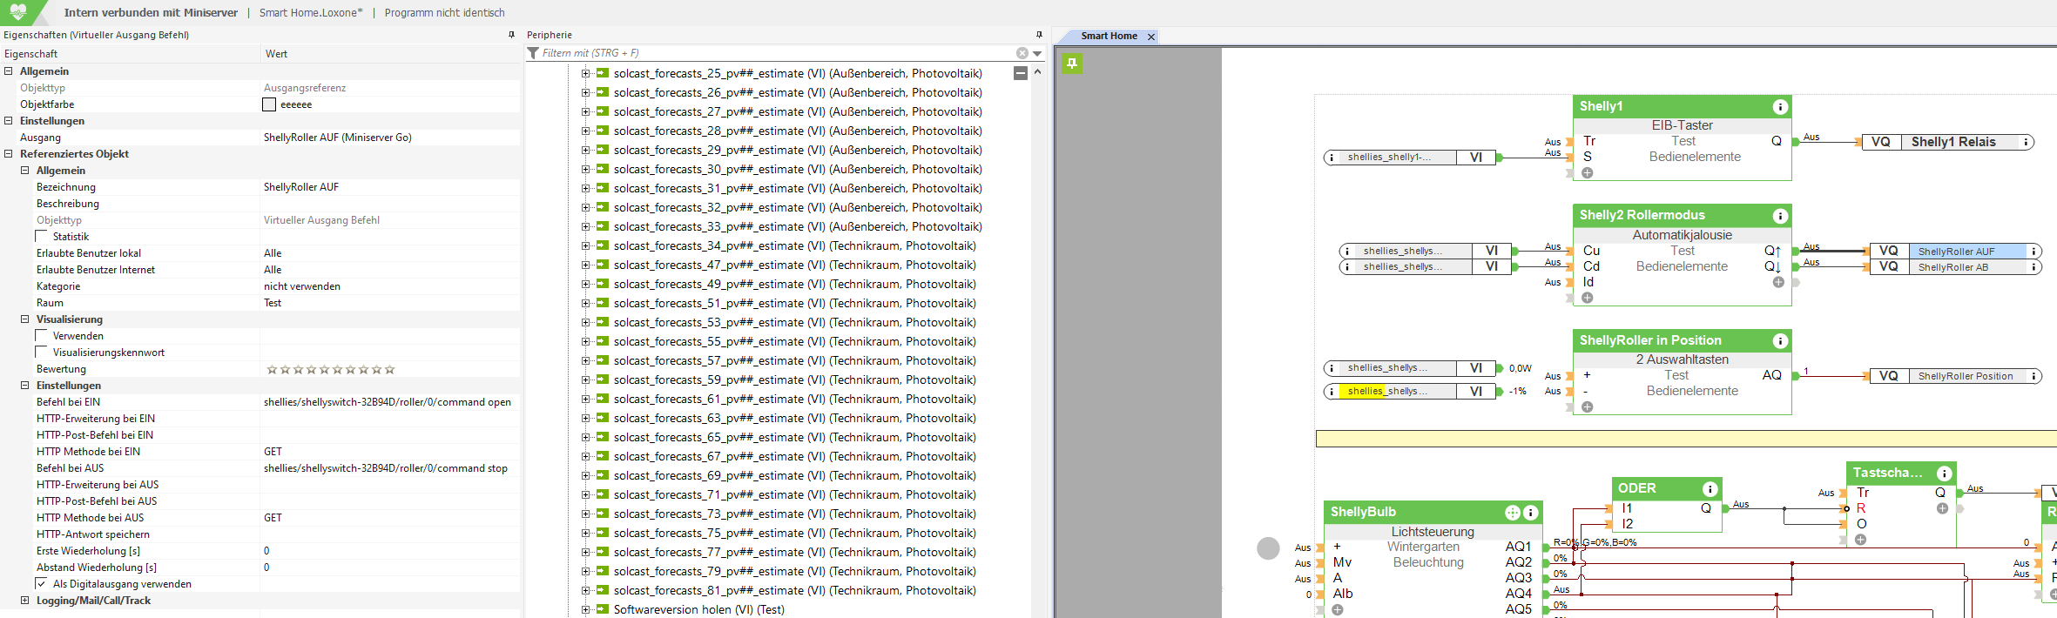Click the plus-circle icon on ShellyBulb header
The height and width of the screenshot is (618, 2057).
pos(1513,512)
